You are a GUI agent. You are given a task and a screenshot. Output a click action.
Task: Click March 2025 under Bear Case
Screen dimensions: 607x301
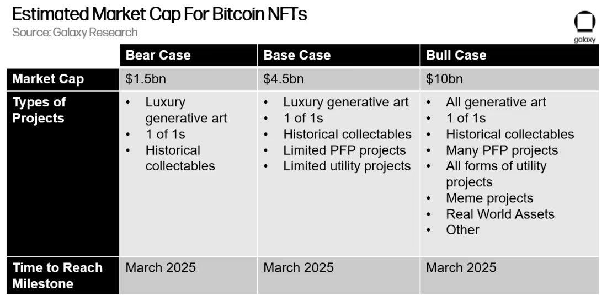pyautogui.click(x=160, y=268)
